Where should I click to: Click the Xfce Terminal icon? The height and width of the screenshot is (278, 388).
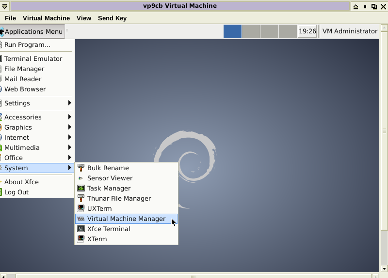click(81, 229)
